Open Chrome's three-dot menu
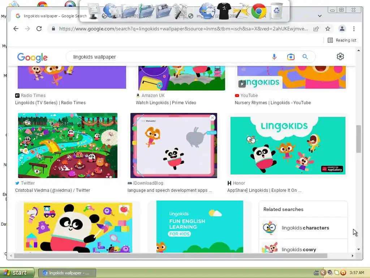 (x=354, y=29)
